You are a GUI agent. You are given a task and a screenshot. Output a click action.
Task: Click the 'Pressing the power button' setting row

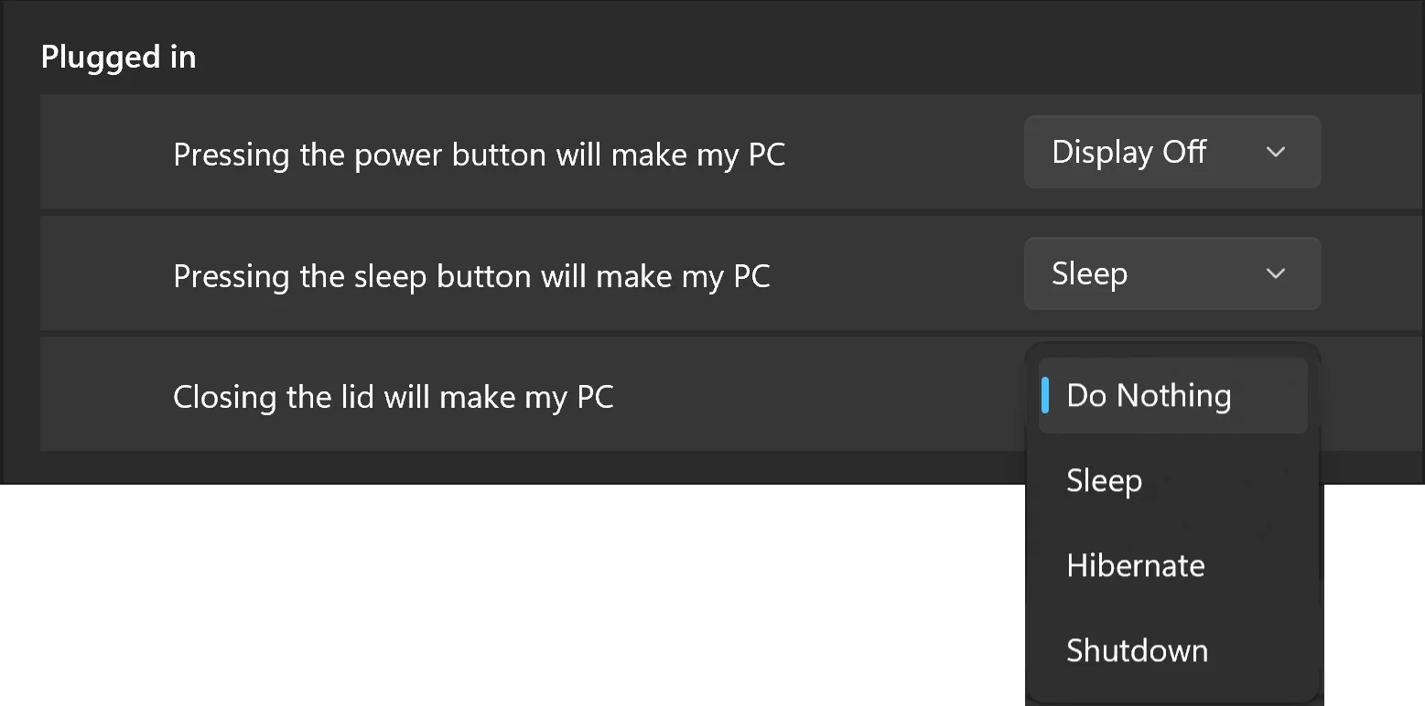[732, 152]
